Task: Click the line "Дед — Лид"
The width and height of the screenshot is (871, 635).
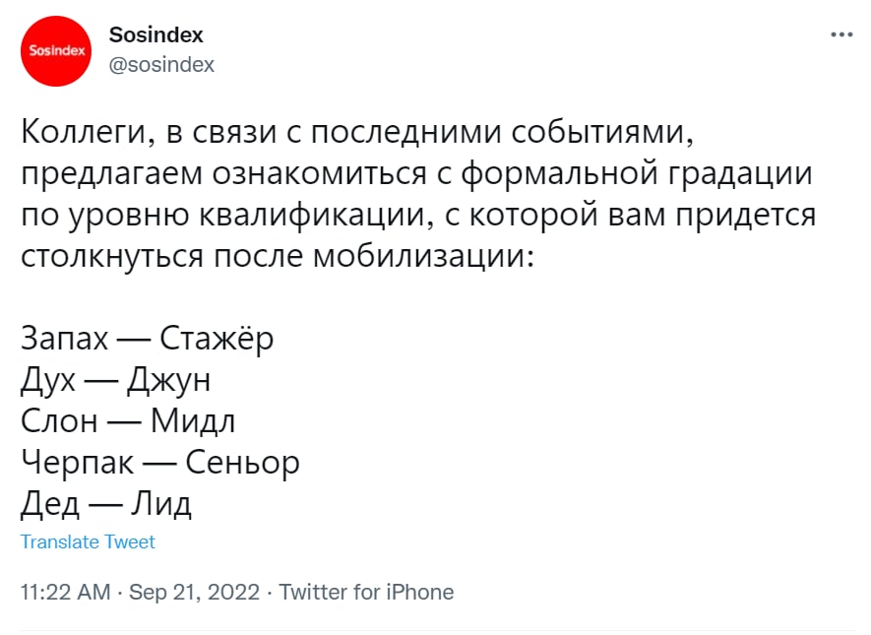Action: (x=105, y=504)
